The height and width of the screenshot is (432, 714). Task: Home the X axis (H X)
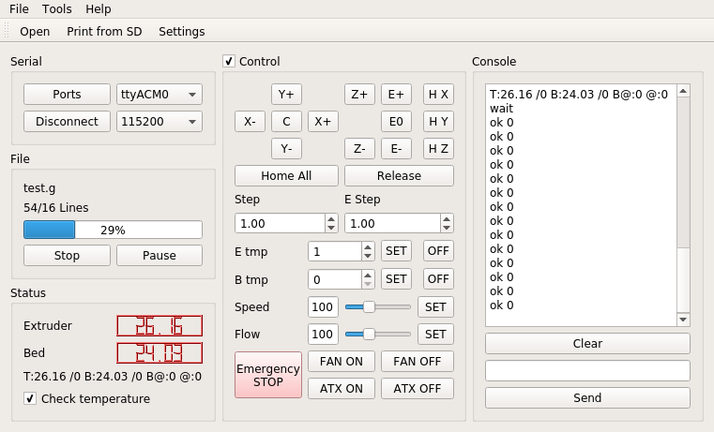[x=438, y=94]
